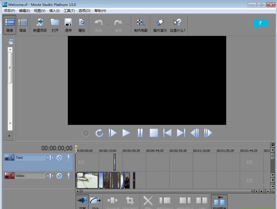Click the Text track name field
Image resolution: width=277 pixels, height=209 pixels.
click(x=30, y=157)
